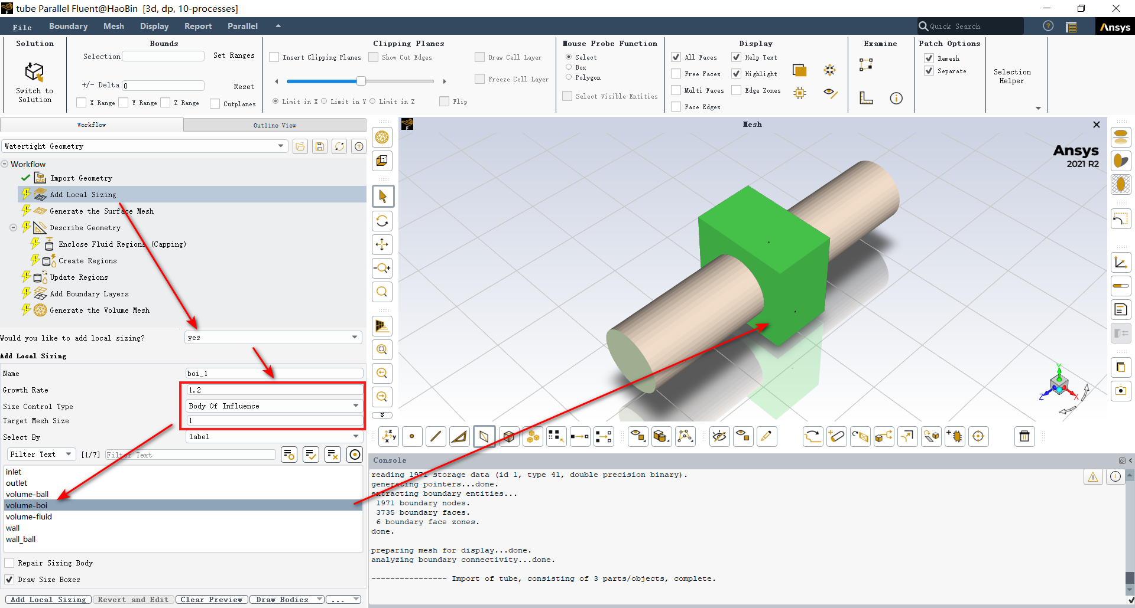Screen dimensions: 1135x608
Task: Toggle the Highlight checkbox
Action: tap(737, 74)
